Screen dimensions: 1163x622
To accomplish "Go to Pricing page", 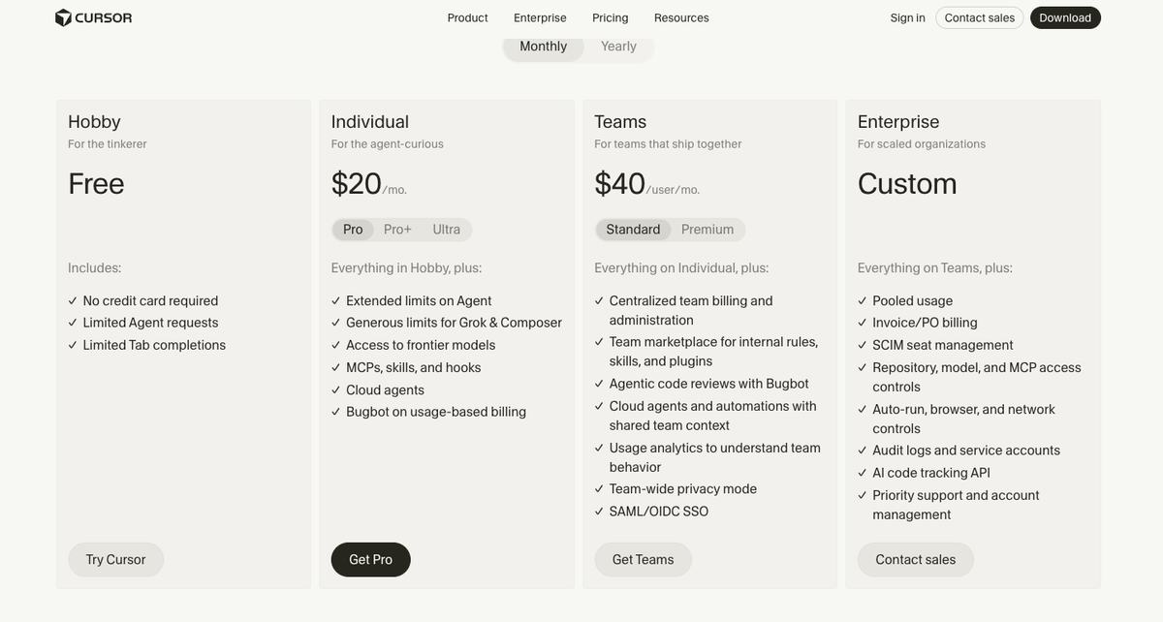I will [x=611, y=17].
